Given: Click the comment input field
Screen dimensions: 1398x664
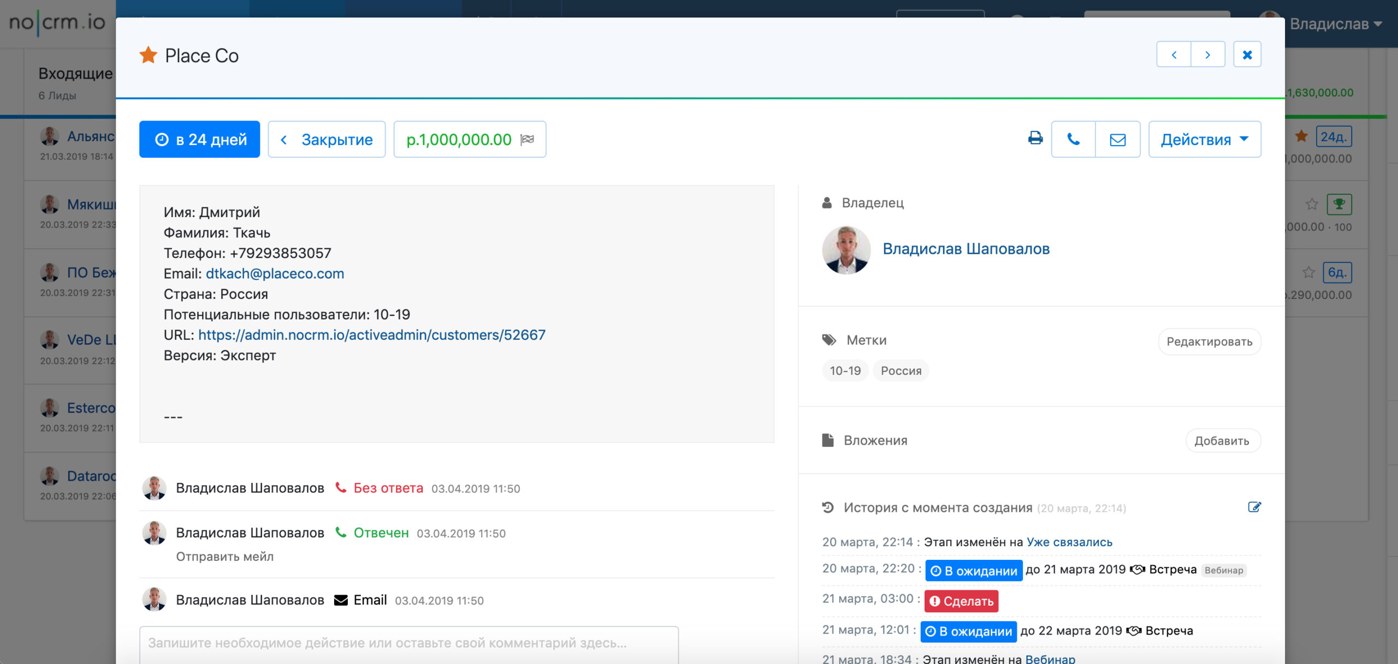Looking at the screenshot, I should (x=408, y=644).
